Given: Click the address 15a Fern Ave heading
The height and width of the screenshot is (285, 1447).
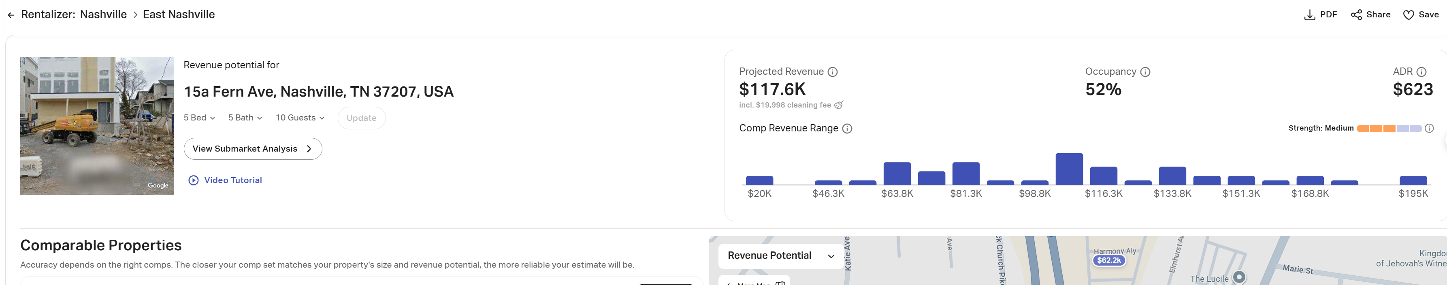Looking at the screenshot, I should [x=318, y=91].
